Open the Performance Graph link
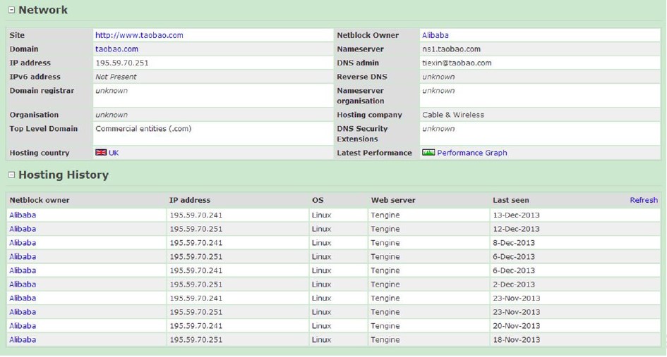The height and width of the screenshot is (357, 667). [x=471, y=153]
